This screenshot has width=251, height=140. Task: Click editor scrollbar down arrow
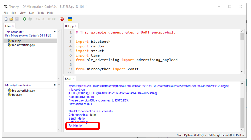242,72
